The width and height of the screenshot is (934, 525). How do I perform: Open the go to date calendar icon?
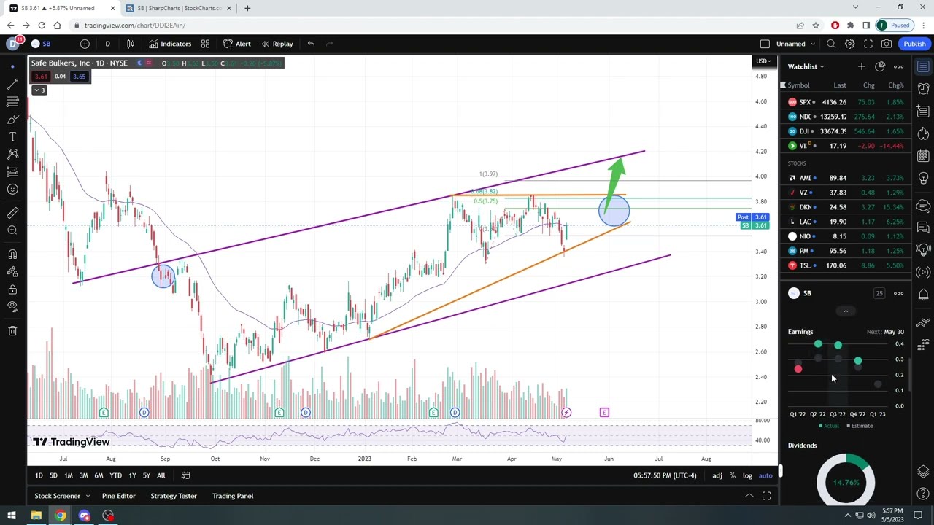(185, 475)
